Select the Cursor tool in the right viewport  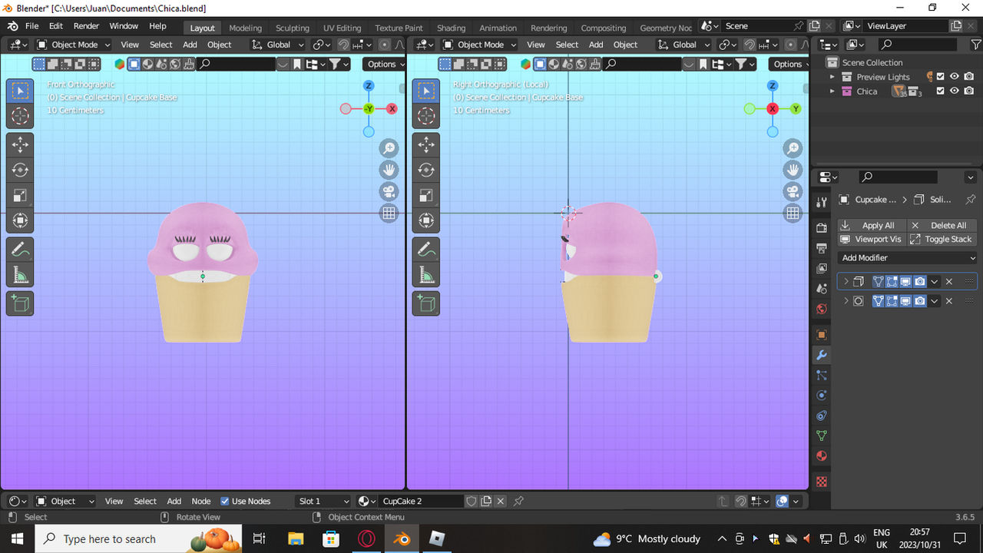[x=426, y=116]
